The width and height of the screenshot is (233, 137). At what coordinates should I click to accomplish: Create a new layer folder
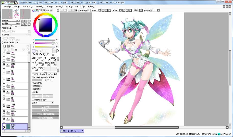pyautogui.click(x=12, y=46)
